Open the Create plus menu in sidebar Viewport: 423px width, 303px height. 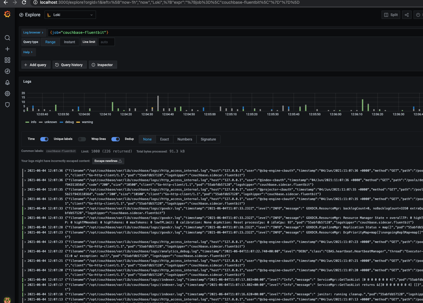(7, 49)
